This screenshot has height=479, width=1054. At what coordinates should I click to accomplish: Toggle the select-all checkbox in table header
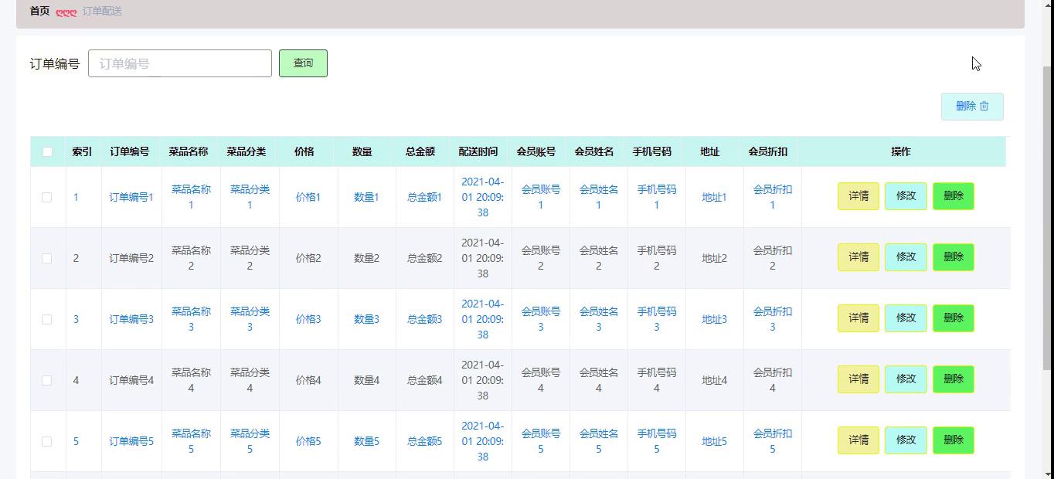pyautogui.click(x=46, y=151)
